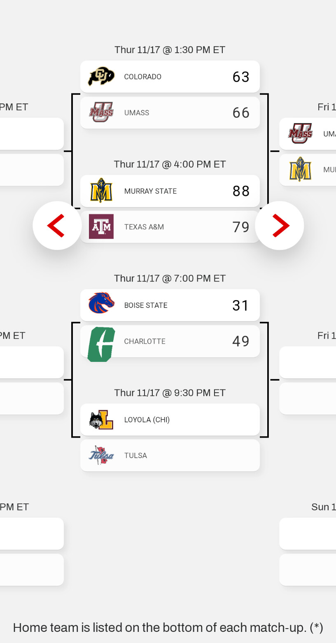This screenshot has width=336, height=643.
Task: Click the Thur 11/17 @ 9:30 PM ET label
Action: click(170, 393)
